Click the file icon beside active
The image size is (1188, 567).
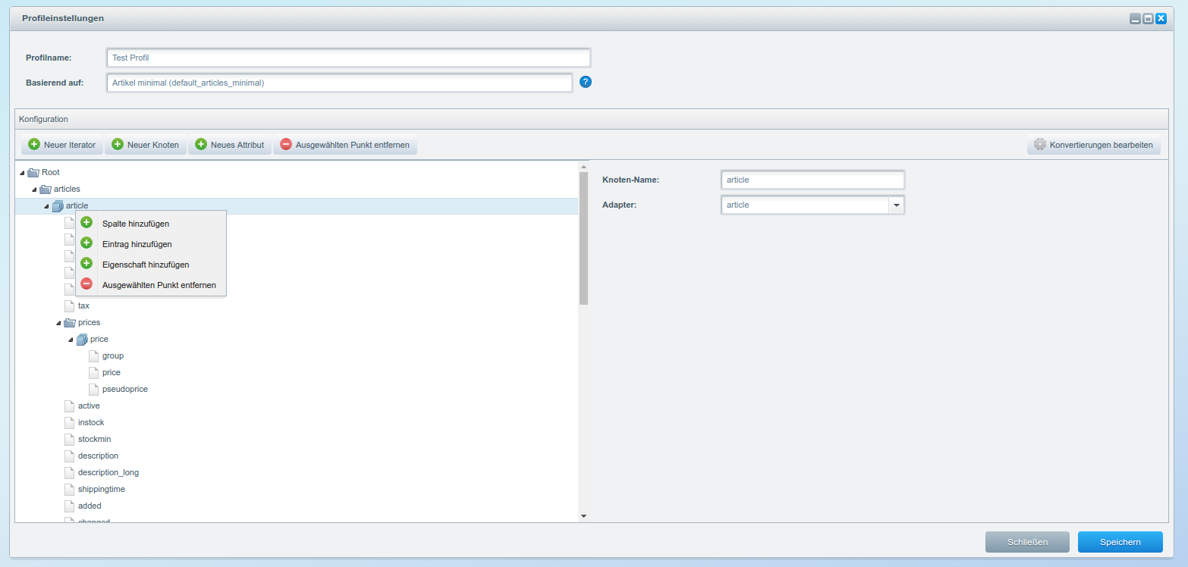click(x=69, y=406)
